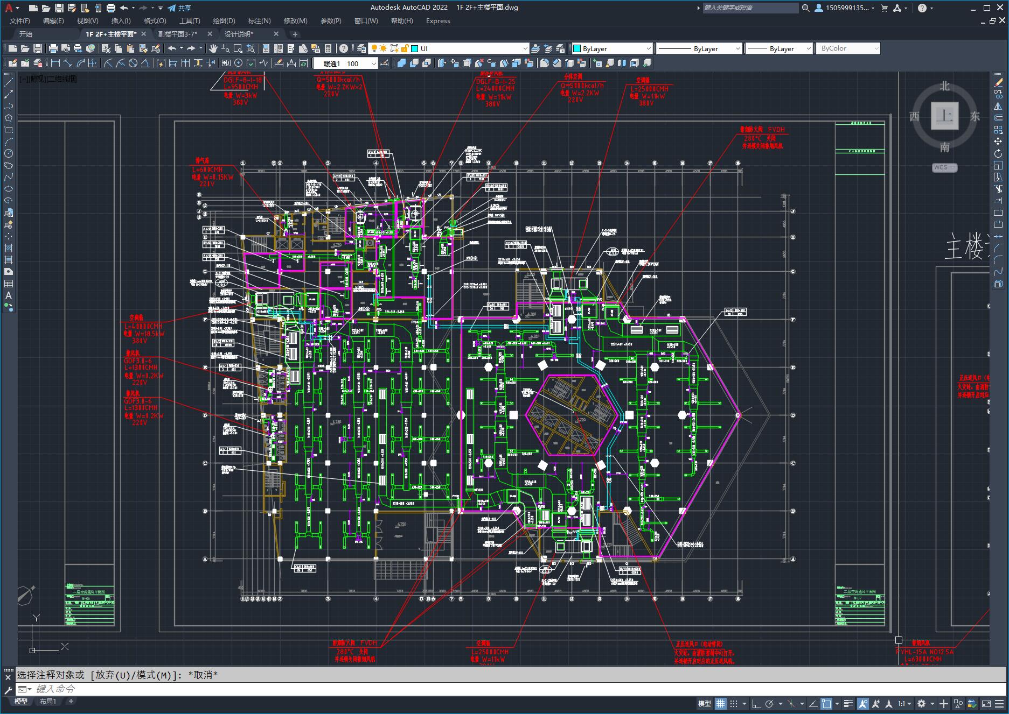Select the Rotate tool in the modify toolbar

click(x=998, y=153)
